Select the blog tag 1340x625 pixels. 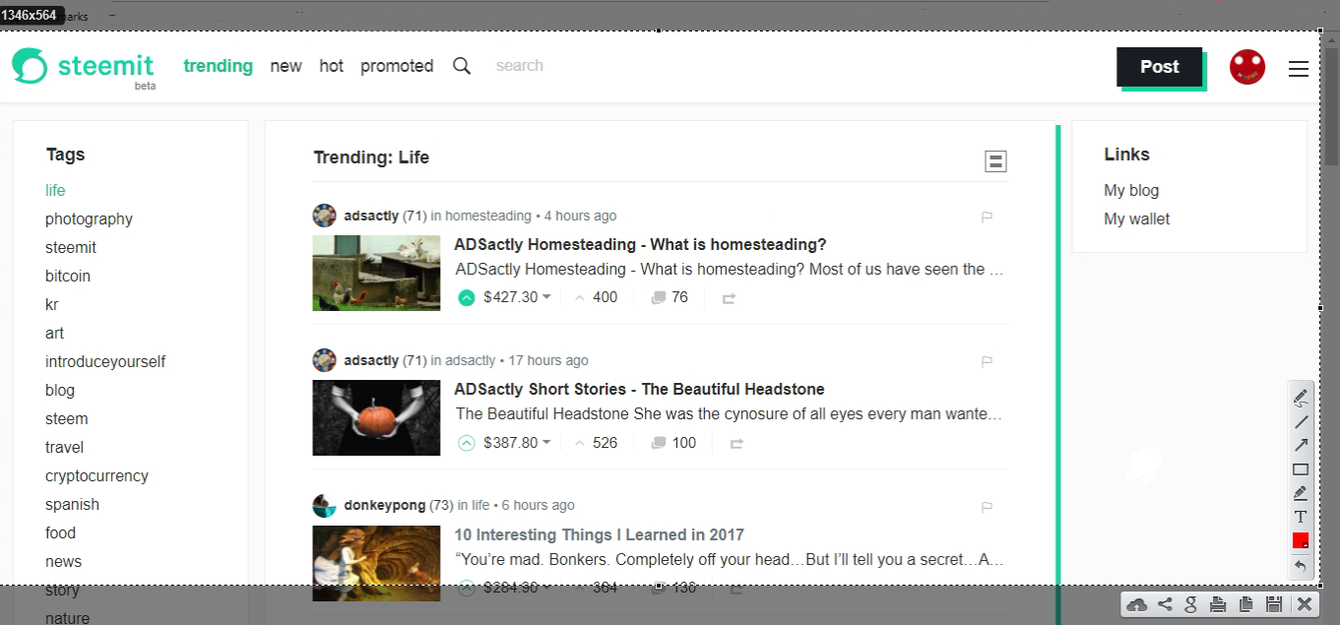[60, 390]
